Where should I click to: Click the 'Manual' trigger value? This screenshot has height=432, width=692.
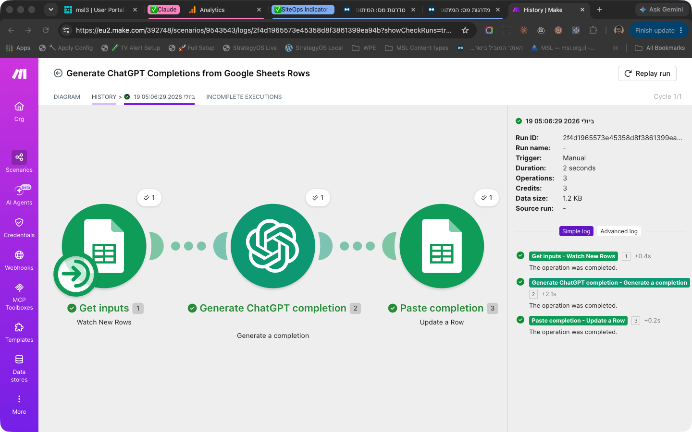click(574, 158)
